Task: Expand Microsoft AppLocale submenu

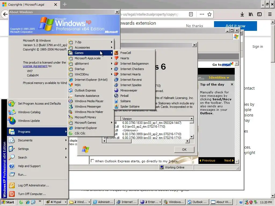Action: coord(91,58)
